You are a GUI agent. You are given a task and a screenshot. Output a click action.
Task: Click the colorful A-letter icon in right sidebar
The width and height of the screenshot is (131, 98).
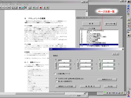point(129,32)
